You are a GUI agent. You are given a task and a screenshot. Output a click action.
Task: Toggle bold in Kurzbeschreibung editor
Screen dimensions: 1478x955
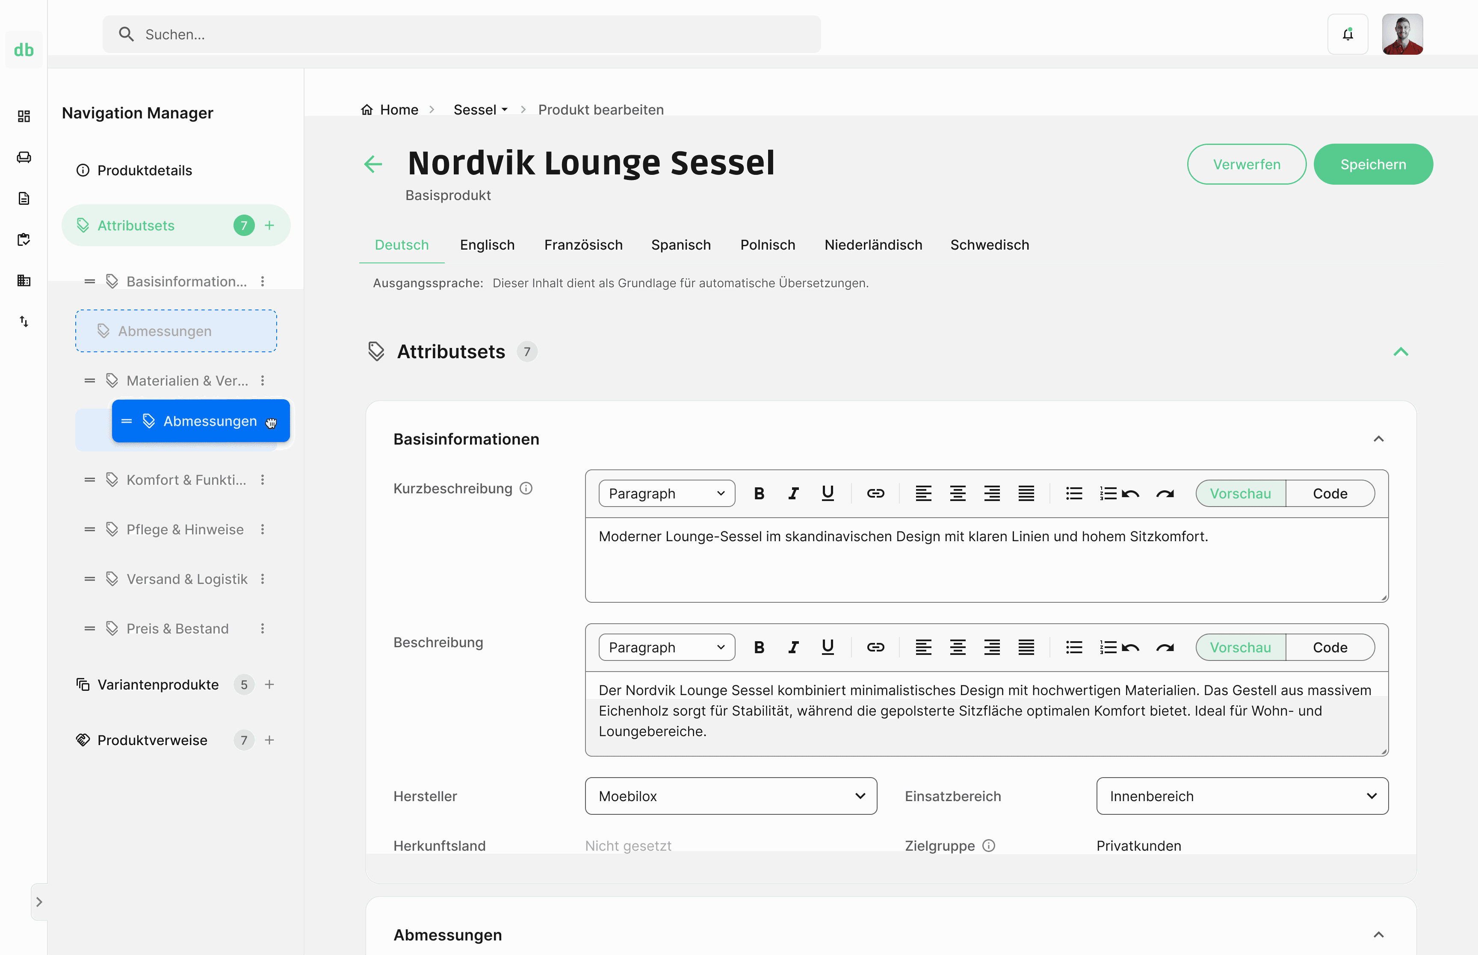coord(759,494)
